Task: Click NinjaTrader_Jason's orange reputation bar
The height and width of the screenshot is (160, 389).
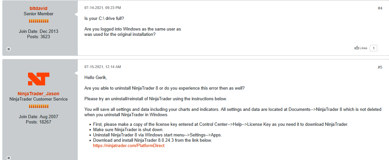Action: [39, 106]
